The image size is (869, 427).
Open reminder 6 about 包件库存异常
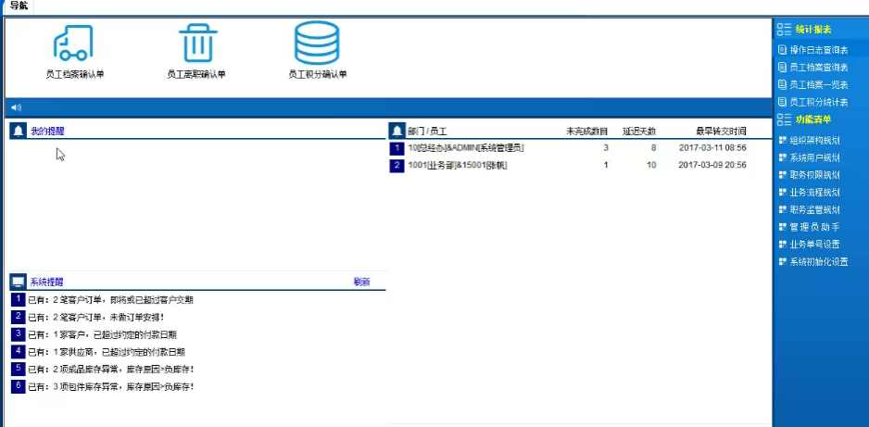click(110, 386)
